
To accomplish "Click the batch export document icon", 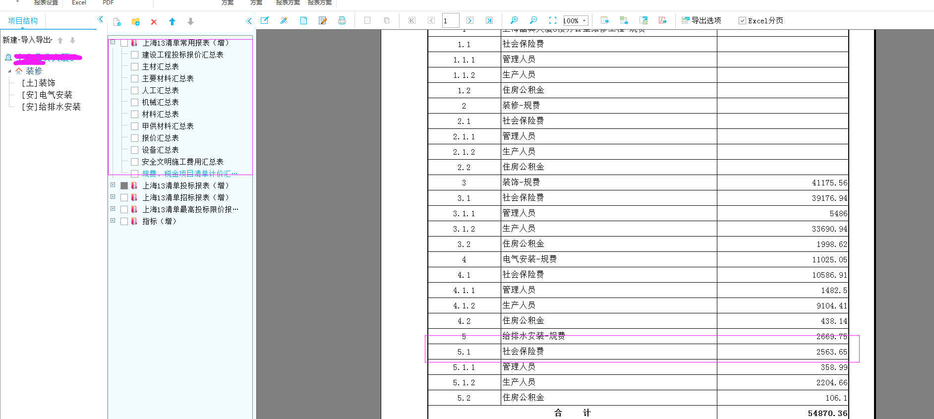I will click(643, 20).
